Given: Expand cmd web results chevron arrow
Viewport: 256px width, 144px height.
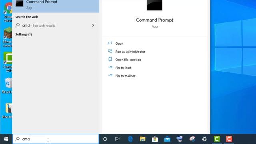Looking at the screenshot, I should coord(93,26).
